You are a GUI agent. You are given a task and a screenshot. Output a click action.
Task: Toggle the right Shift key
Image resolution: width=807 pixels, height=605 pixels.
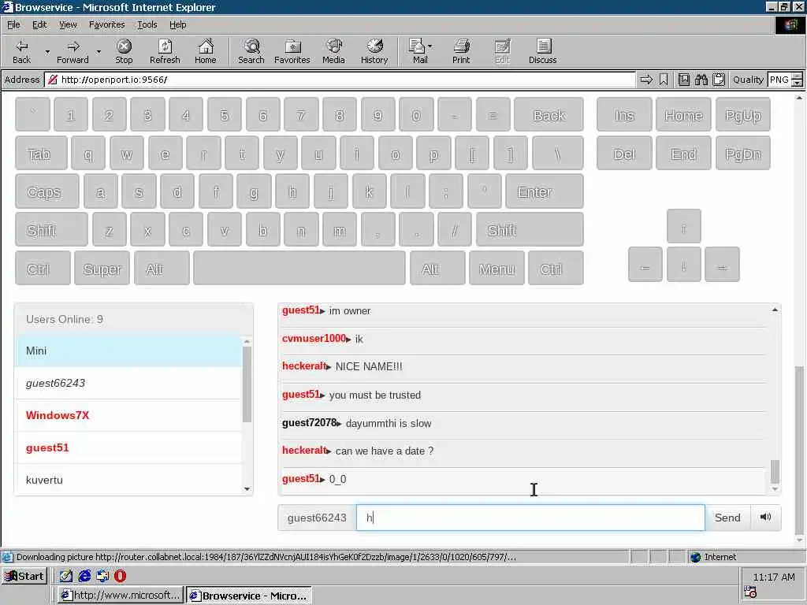(x=530, y=229)
